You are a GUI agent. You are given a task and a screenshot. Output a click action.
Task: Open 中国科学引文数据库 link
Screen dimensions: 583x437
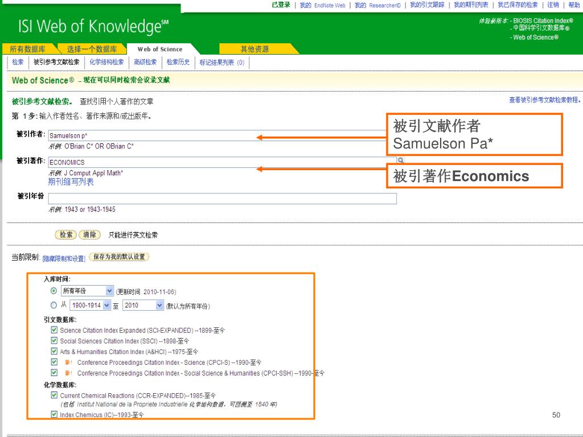[541, 28]
